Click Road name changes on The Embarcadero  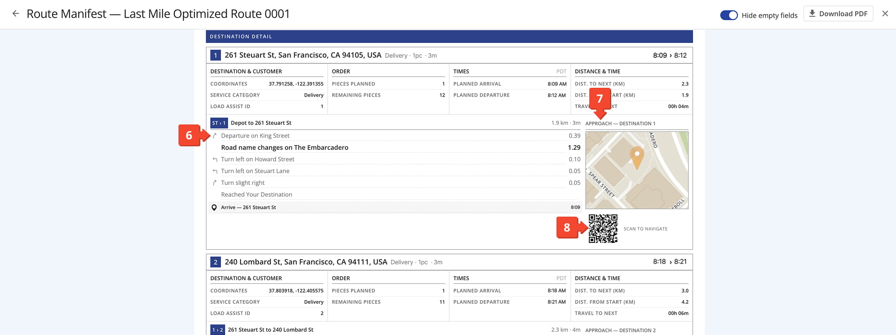click(x=284, y=148)
